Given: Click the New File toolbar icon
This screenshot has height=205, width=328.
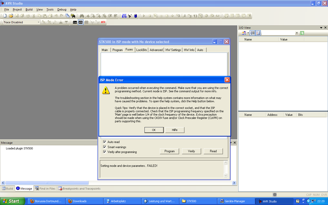Looking at the screenshot, I should 5,16.
